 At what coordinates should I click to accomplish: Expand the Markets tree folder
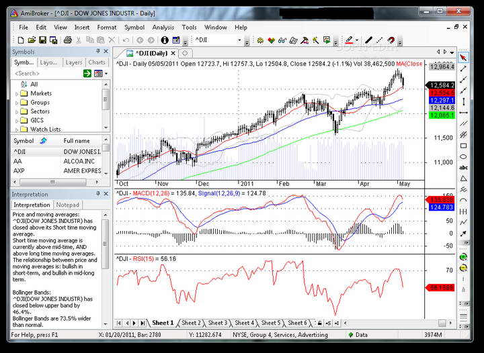(17, 94)
